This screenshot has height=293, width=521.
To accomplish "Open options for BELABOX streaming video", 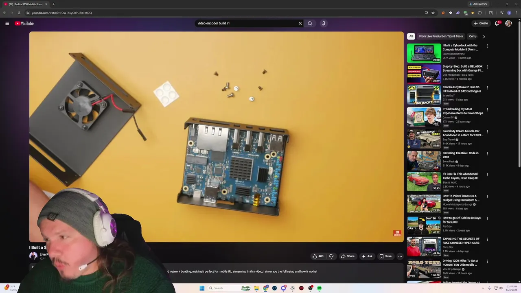I will click(487, 67).
